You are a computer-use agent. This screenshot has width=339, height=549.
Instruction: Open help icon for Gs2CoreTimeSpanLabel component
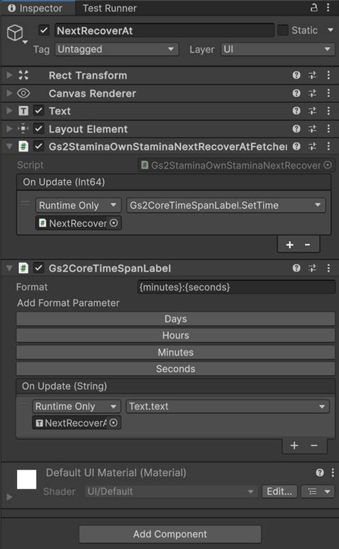pyautogui.click(x=296, y=268)
